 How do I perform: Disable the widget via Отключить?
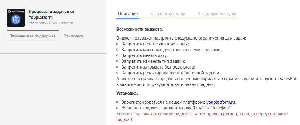74,36
